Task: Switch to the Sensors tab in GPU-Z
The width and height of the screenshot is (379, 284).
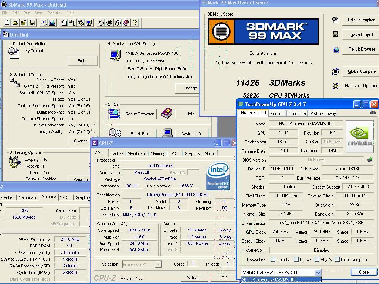Action: pos(277,113)
